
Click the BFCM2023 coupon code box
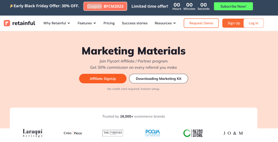(x=105, y=6)
